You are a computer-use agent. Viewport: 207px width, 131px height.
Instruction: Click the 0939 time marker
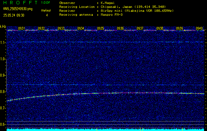(179, 28)
